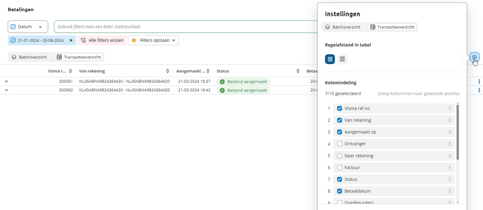The image size is (483, 210).
Task: Remove the date range filter chip
Action: (71, 41)
